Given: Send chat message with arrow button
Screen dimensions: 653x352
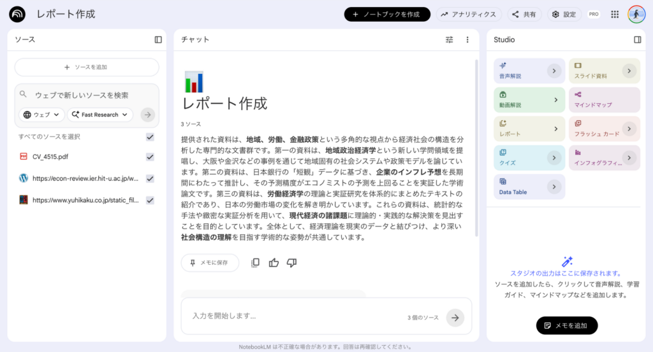Looking at the screenshot, I should pyautogui.click(x=455, y=318).
